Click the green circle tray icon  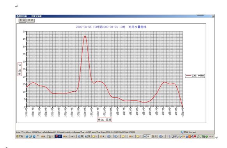coord(207,136)
